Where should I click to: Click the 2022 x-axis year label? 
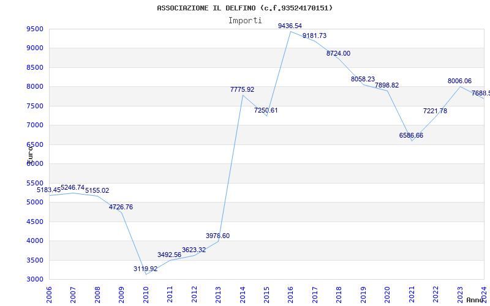click(x=436, y=295)
